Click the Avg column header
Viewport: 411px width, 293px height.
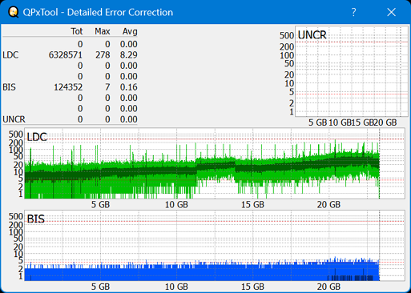[x=130, y=31]
